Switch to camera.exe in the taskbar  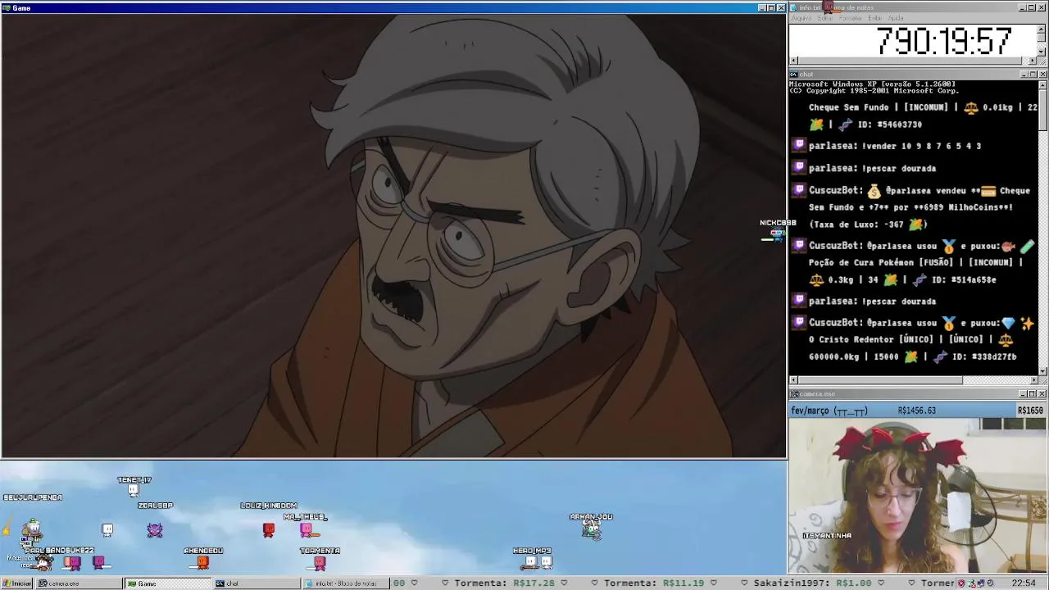(79, 583)
